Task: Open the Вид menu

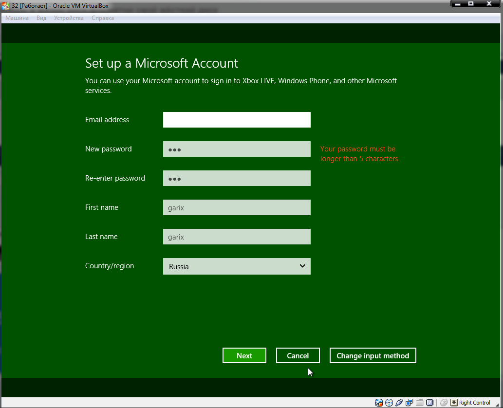Action: pos(41,18)
